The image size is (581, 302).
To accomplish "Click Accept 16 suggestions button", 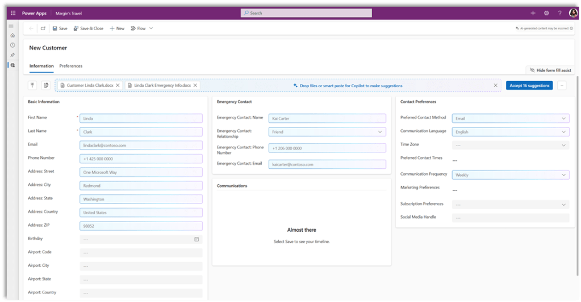I will click(x=529, y=86).
